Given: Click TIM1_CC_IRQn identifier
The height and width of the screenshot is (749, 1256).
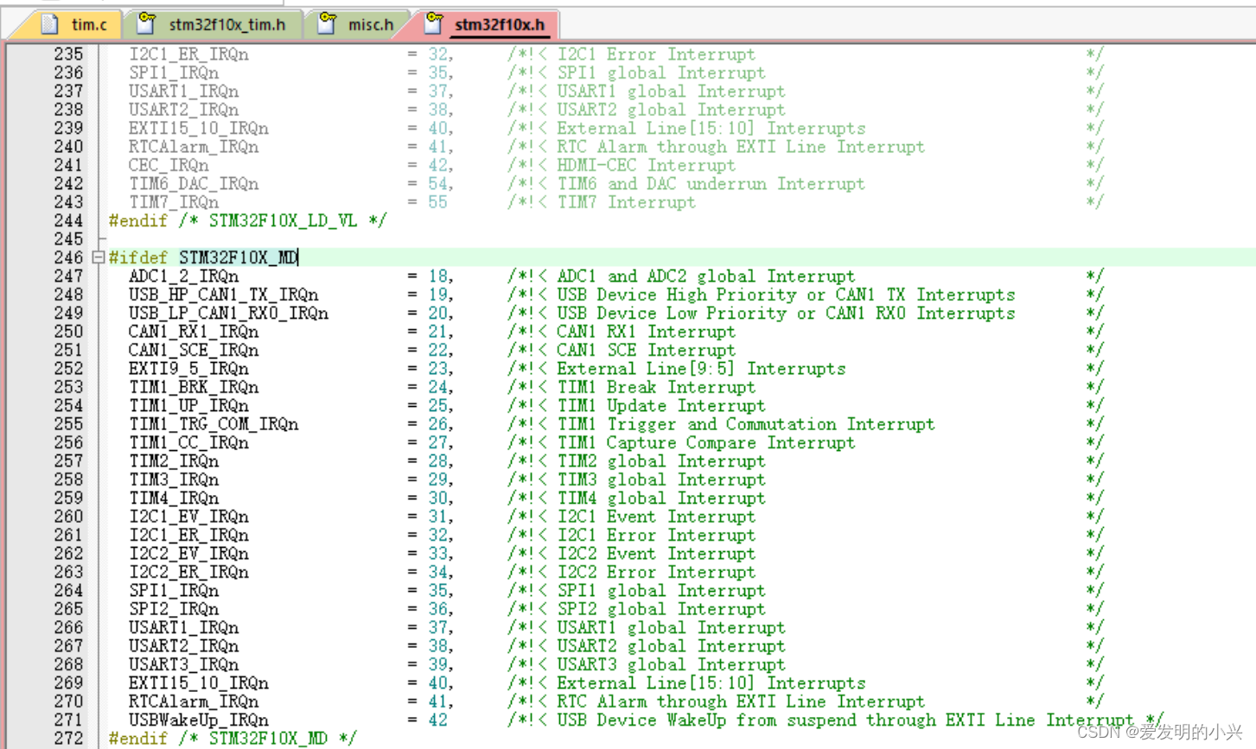Looking at the screenshot, I should point(188,442).
